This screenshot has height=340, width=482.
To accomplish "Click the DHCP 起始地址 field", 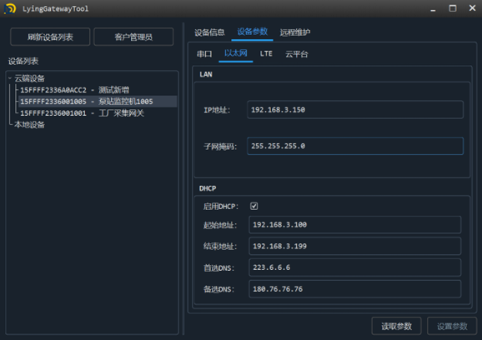I will pyautogui.click(x=354, y=224).
